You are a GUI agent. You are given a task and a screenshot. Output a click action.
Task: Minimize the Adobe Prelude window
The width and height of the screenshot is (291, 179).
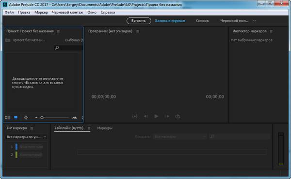pos(262,3)
